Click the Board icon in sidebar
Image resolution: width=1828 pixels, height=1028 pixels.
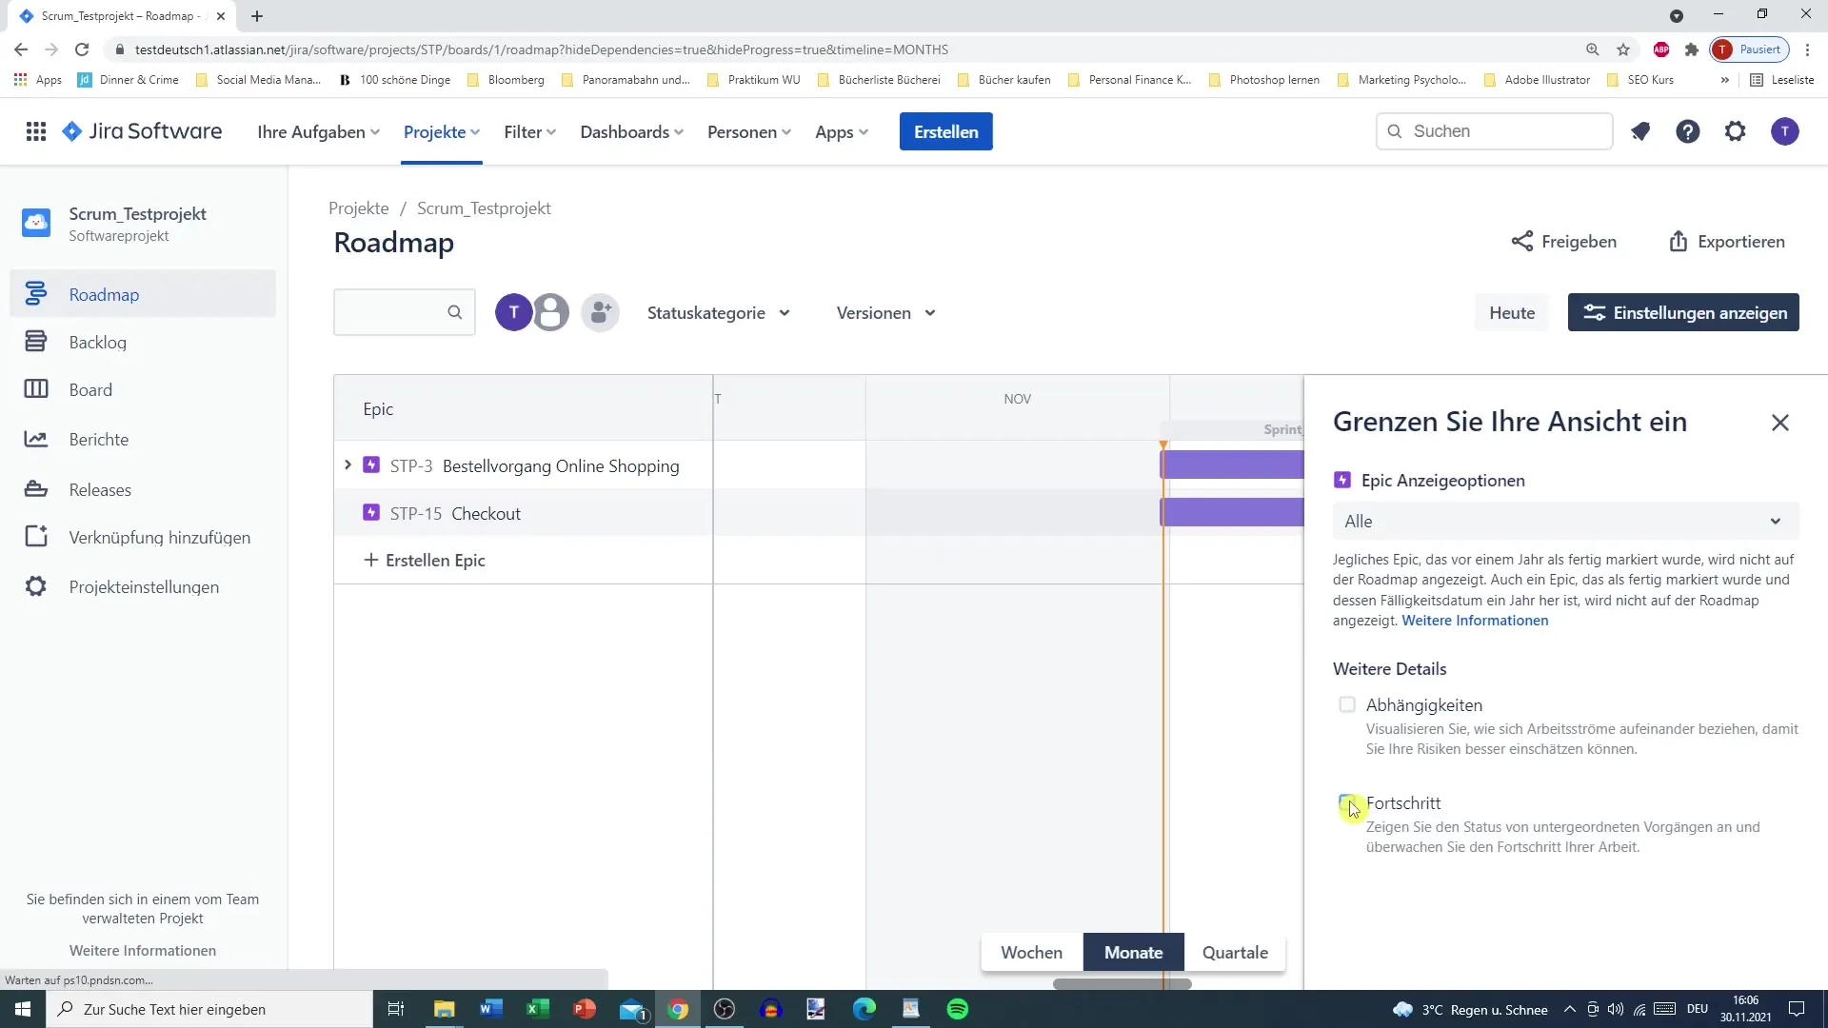point(36,390)
